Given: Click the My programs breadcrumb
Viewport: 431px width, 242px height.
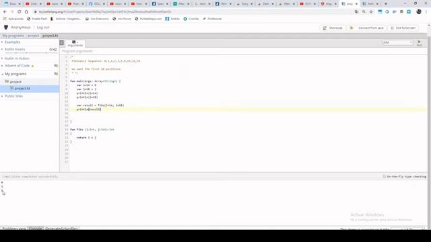Looking at the screenshot, I should [13, 36].
